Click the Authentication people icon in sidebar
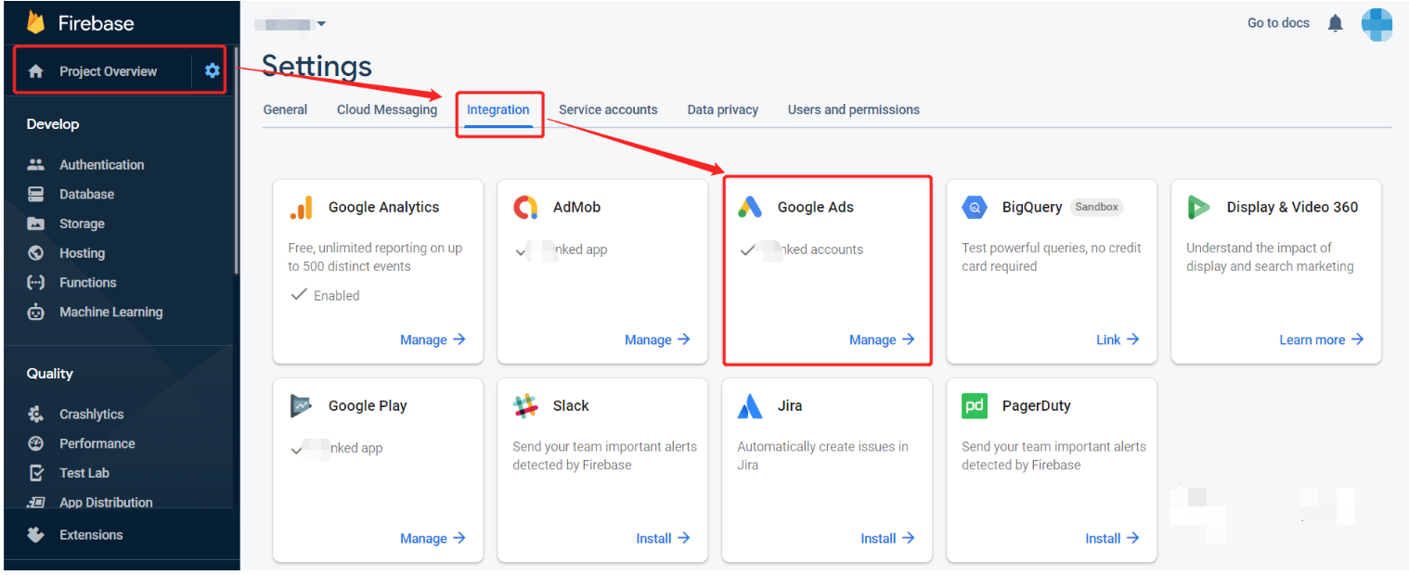This screenshot has width=1409, height=575. pyautogui.click(x=36, y=164)
